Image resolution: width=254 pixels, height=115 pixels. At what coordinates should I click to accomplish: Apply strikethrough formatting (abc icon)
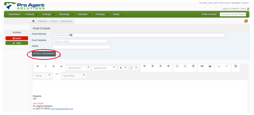click(61, 66)
